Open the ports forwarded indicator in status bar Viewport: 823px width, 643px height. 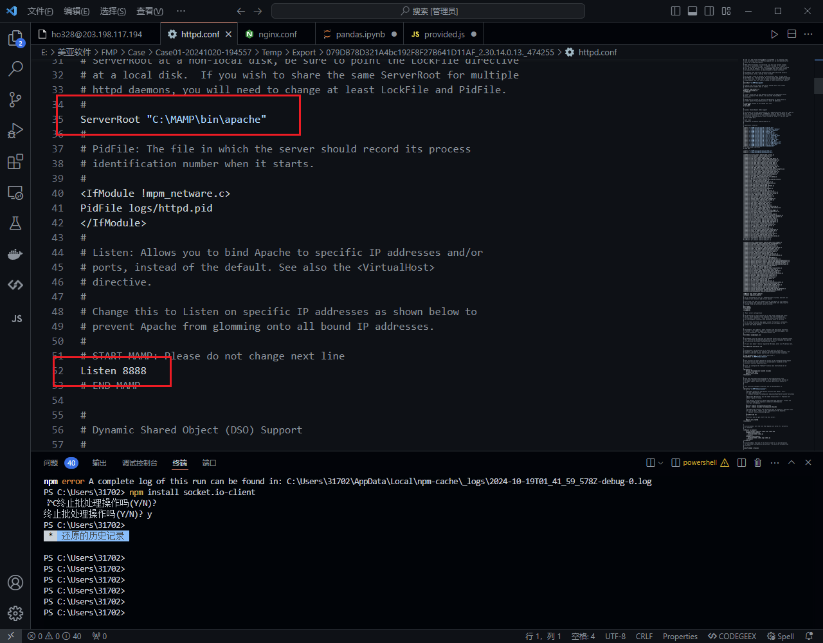100,636
